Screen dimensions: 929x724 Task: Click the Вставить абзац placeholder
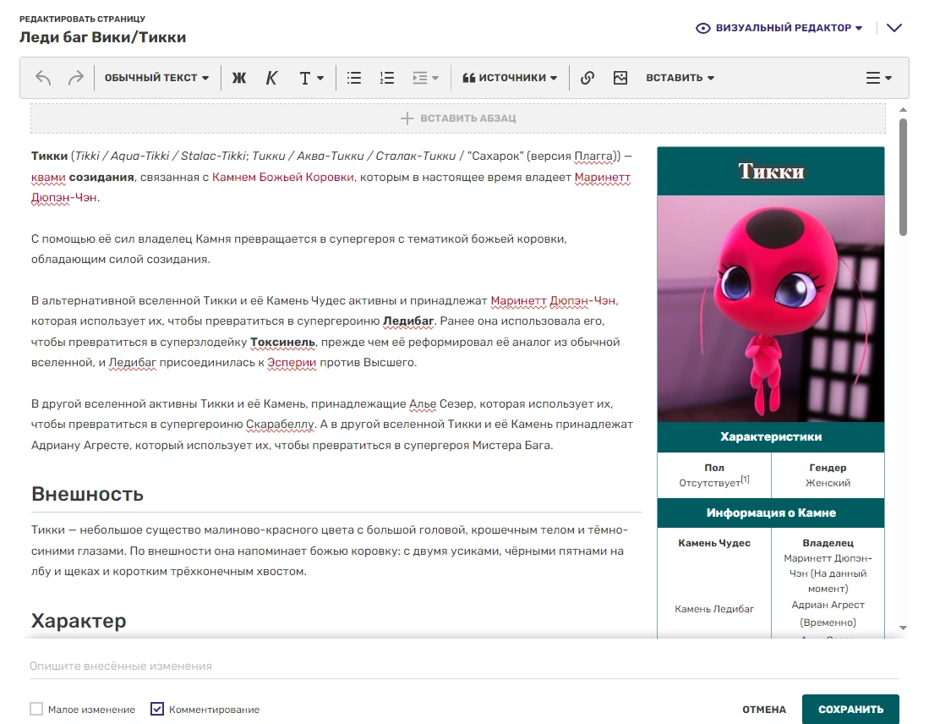(458, 118)
